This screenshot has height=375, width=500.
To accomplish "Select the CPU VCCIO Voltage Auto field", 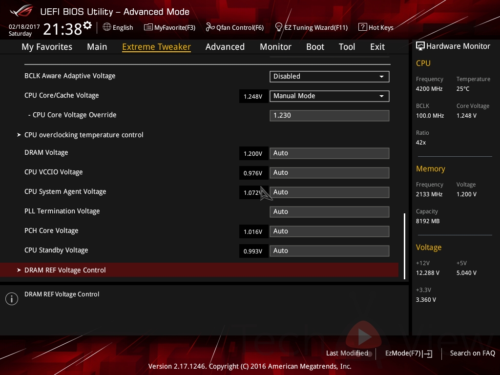I will [330, 172].
